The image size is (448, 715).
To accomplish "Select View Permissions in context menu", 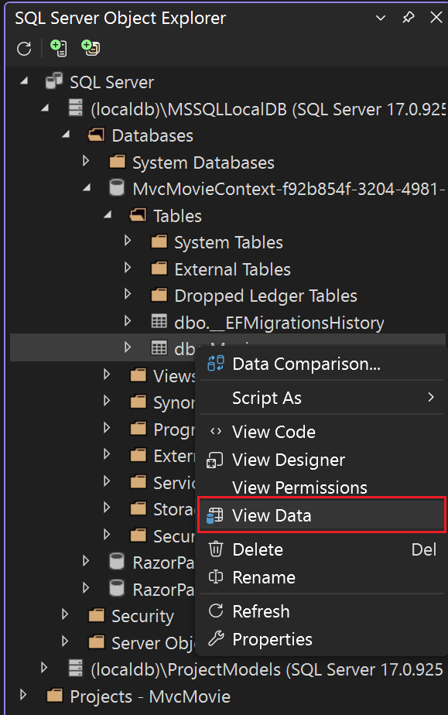I will 322,487.
